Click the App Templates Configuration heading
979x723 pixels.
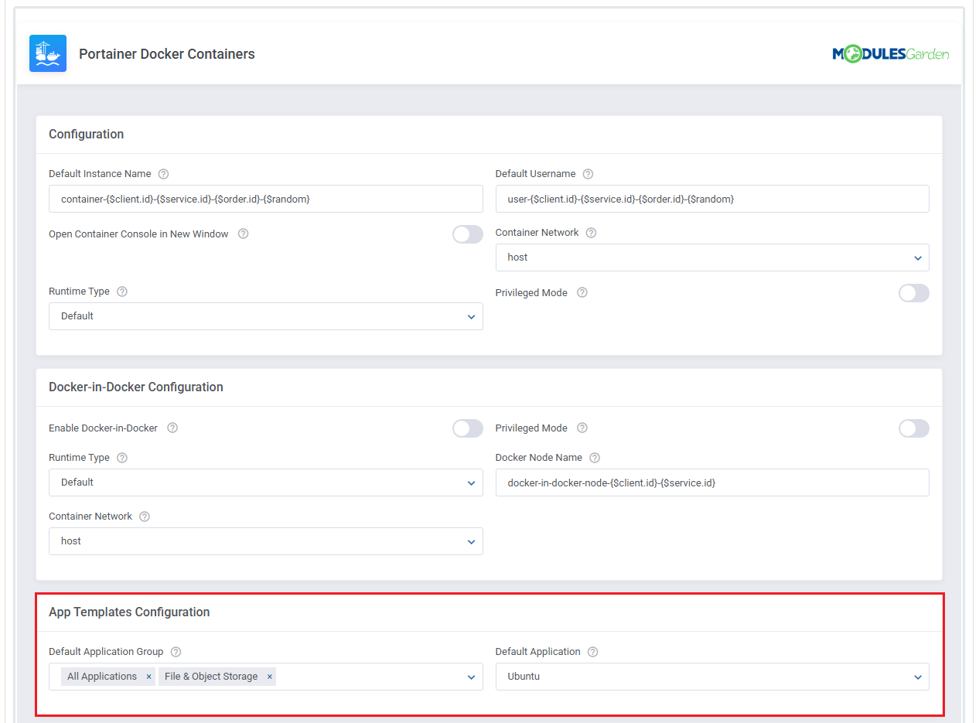pyautogui.click(x=129, y=612)
